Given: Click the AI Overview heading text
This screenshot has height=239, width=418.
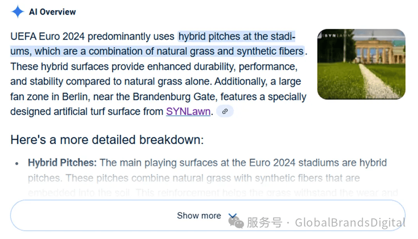Looking at the screenshot, I should point(52,12).
